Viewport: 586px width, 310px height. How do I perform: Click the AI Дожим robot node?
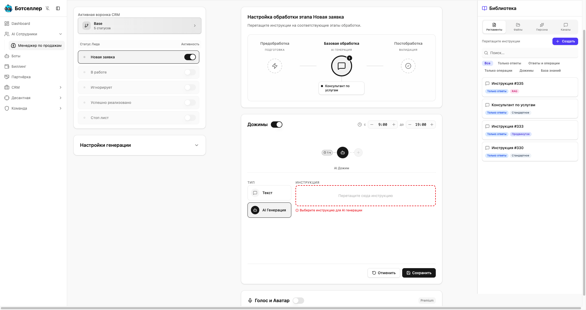pyautogui.click(x=342, y=153)
